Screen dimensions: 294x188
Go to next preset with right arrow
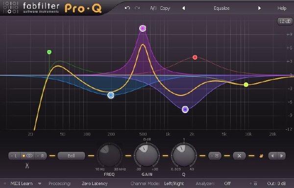[x=259, y=8]
